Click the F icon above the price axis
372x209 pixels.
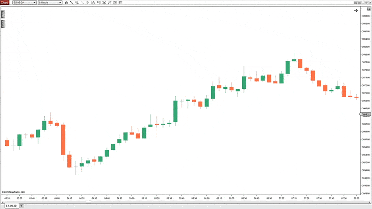tap(369, 9)
